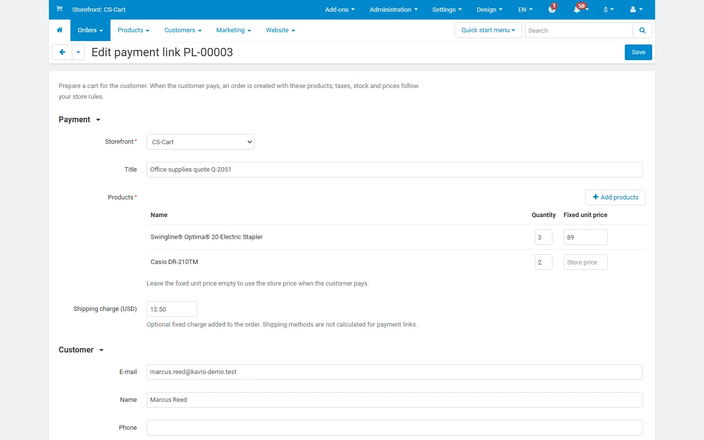Open the Marketing menu
This screenshot has height=440, width=704.
tap(234, 30)
